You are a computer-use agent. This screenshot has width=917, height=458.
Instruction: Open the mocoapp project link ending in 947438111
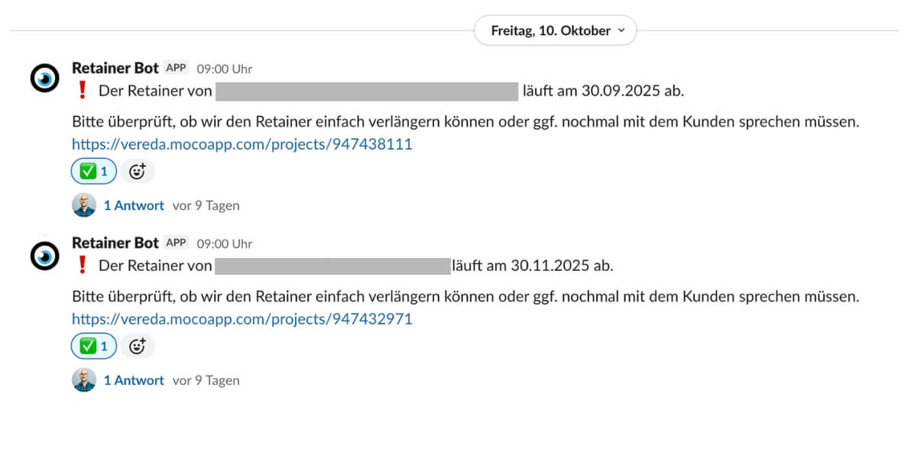pos(241,144)
